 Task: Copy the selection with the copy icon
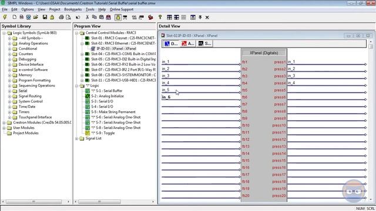pyautogui.click(x=94, y=17)
